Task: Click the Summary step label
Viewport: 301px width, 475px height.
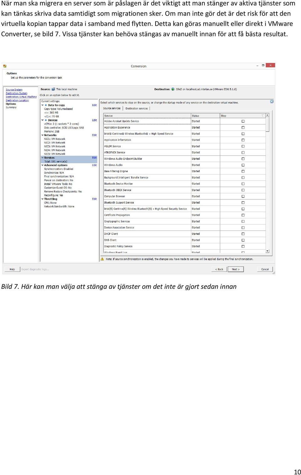Action: pos(11,108)
